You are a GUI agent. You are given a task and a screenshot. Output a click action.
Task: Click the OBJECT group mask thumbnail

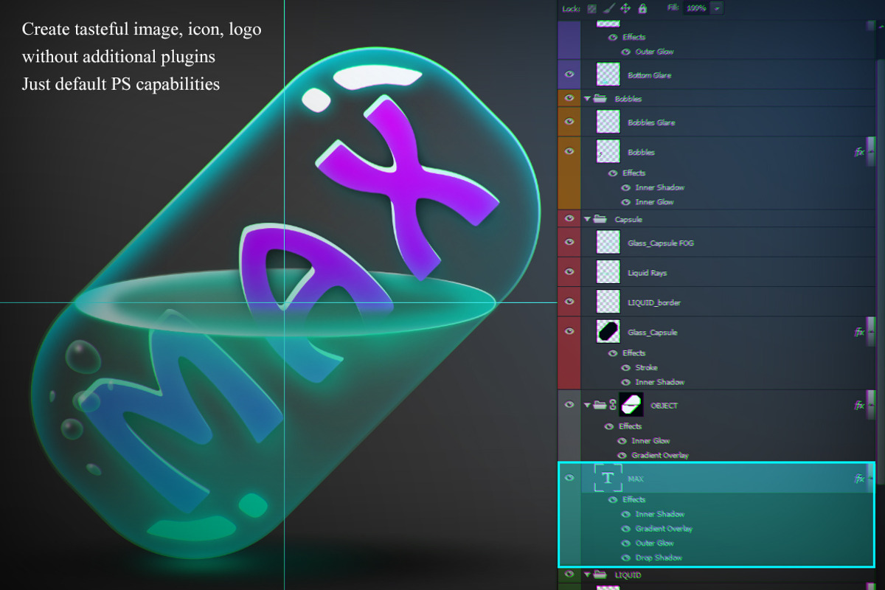click(631, 405)
